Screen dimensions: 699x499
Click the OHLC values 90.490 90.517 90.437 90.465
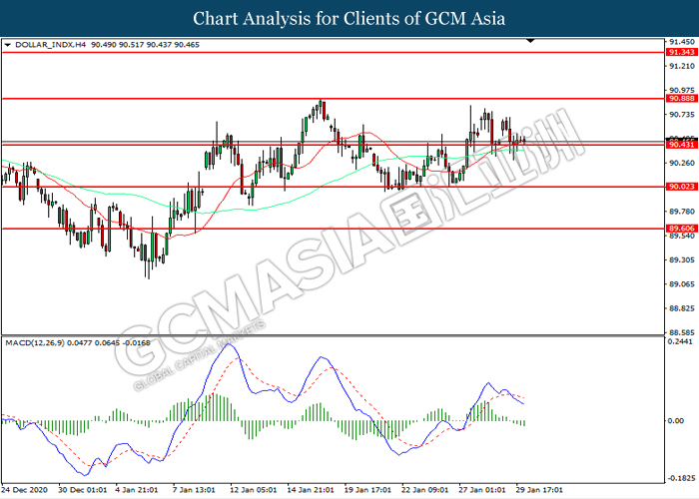[146, 45]
